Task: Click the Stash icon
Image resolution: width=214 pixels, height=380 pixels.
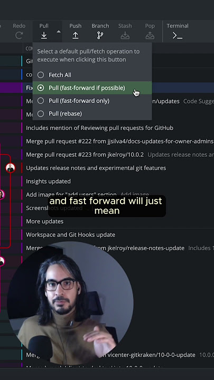Action: click(x=125, y=35)
